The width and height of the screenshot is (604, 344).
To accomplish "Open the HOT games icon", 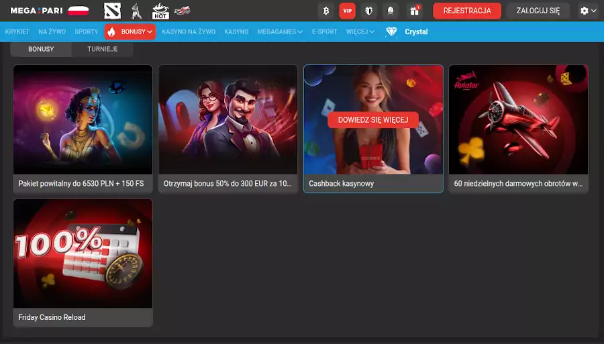I will (160, 11).
